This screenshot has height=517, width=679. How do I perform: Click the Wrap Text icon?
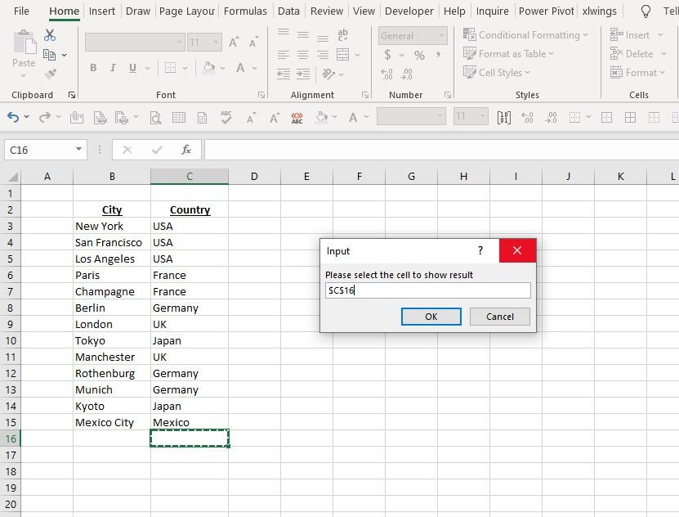[342, 34]
